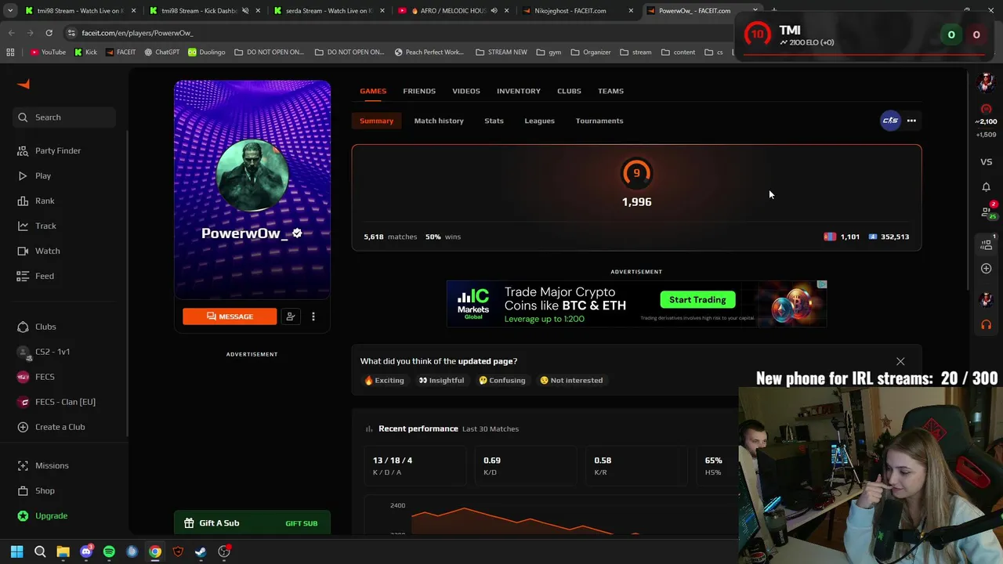Select the Summary sub-tab
The height and width of the screenshot is (564, 1003).
click(x=377, y=121)
